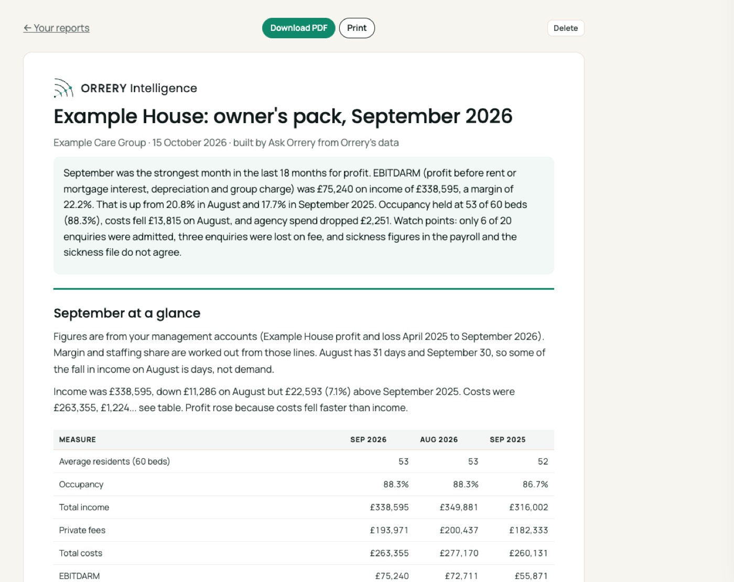Click the £349,881 August total income value
Viewport: 734px width, 582px height.
(x=459, y=508)
